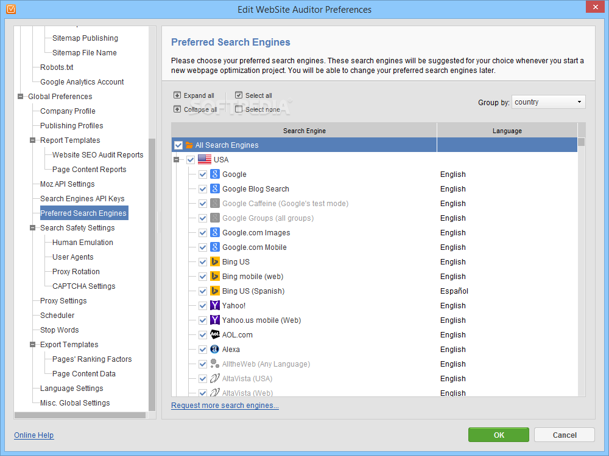Collapse the USA search engines group

coord(177,159)
